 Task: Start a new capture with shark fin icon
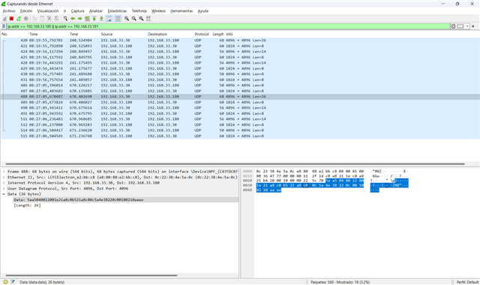(x=4, y=19)
